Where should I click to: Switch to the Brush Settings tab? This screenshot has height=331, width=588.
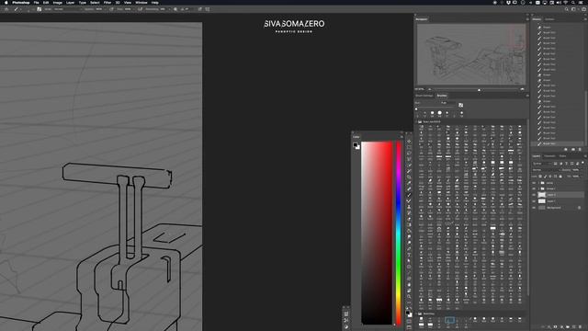[424, 96]
